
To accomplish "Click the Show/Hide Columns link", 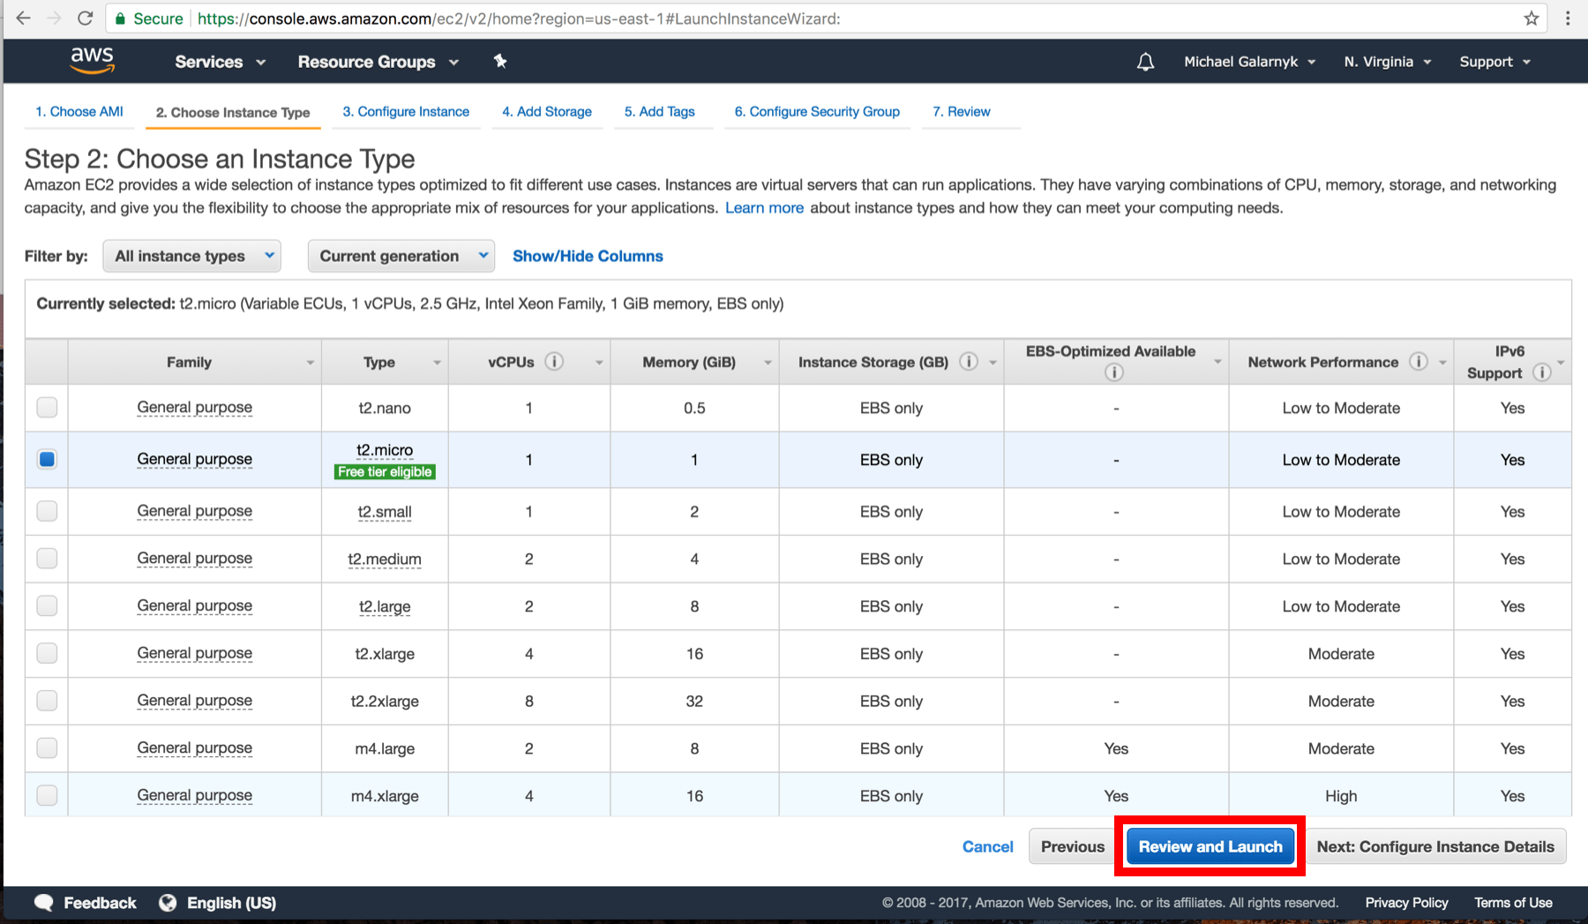I will (x=587, y=256).
